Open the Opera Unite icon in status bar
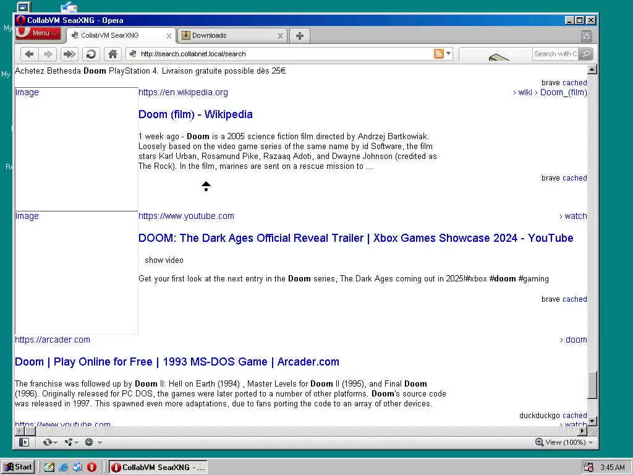The height and width of the screenshot is (475, 633). tap(69, 442)
